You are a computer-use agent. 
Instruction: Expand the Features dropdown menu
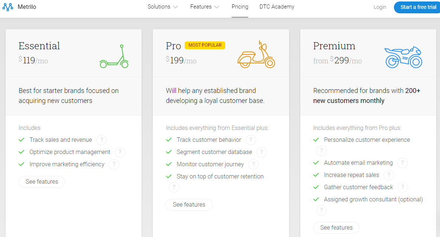[204, 7]
